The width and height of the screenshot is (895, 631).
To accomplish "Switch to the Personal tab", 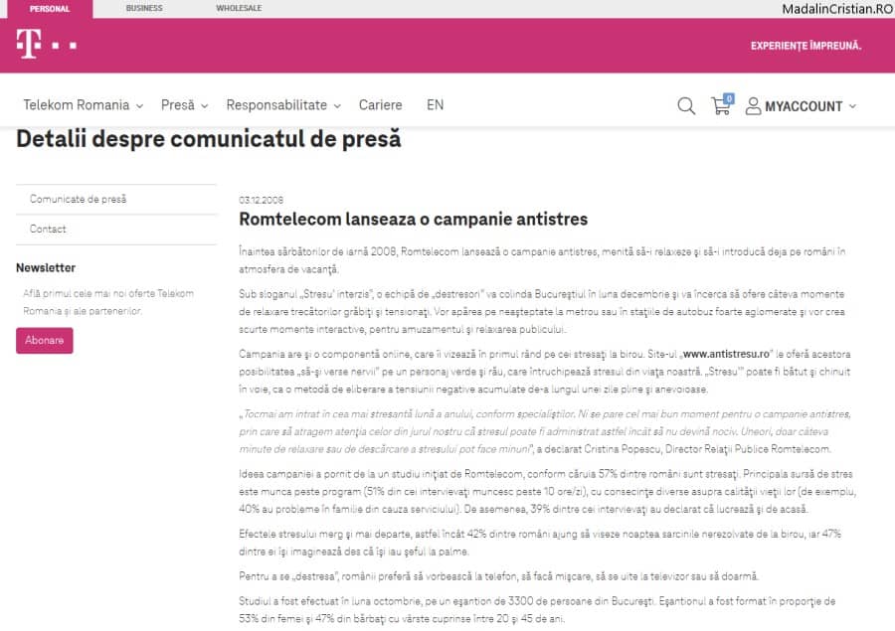I will 50,9.
